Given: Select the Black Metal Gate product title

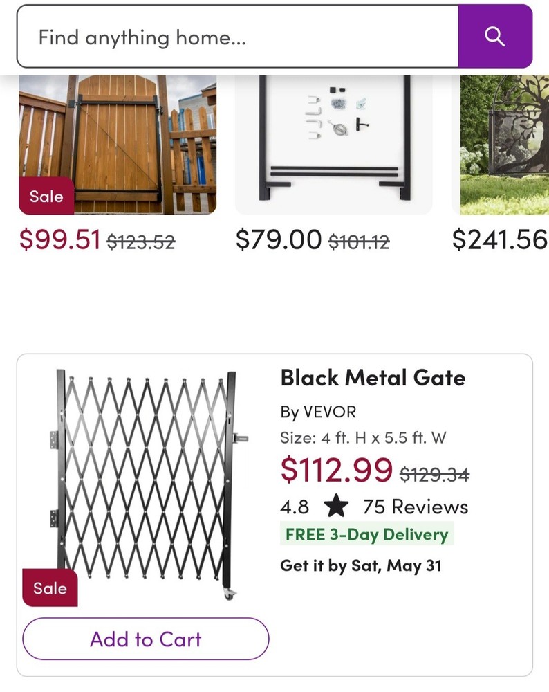Looking at the screenshot, I should (373, 379).
